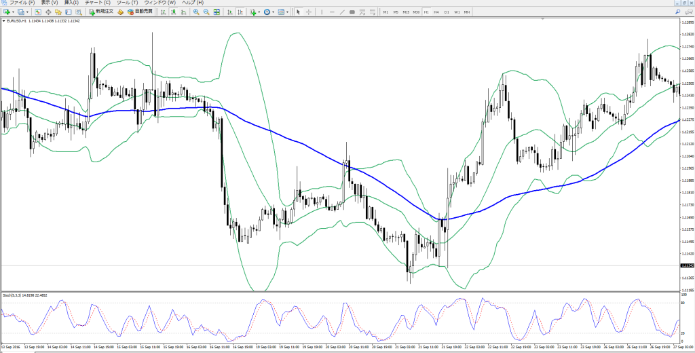Image resolution: width=695 pixels, height=353 pixels.
Task: Click the triangle beside EURUSD,H1 label
Action: pyautogui.click(x=4, y=21)
